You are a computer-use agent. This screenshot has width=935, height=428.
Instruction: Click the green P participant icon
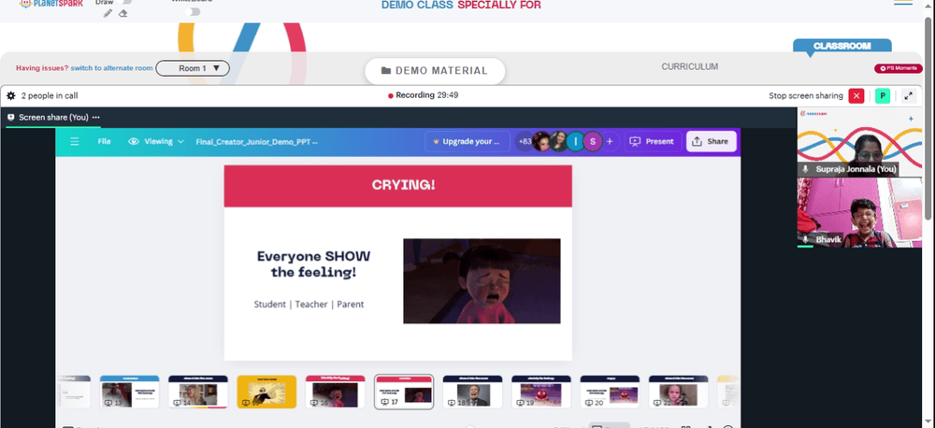883,96
